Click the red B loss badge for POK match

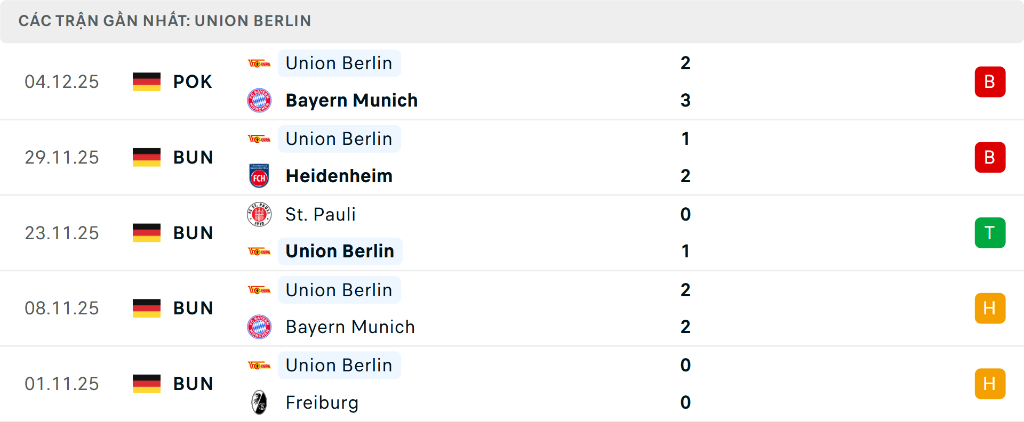point(990,82)
